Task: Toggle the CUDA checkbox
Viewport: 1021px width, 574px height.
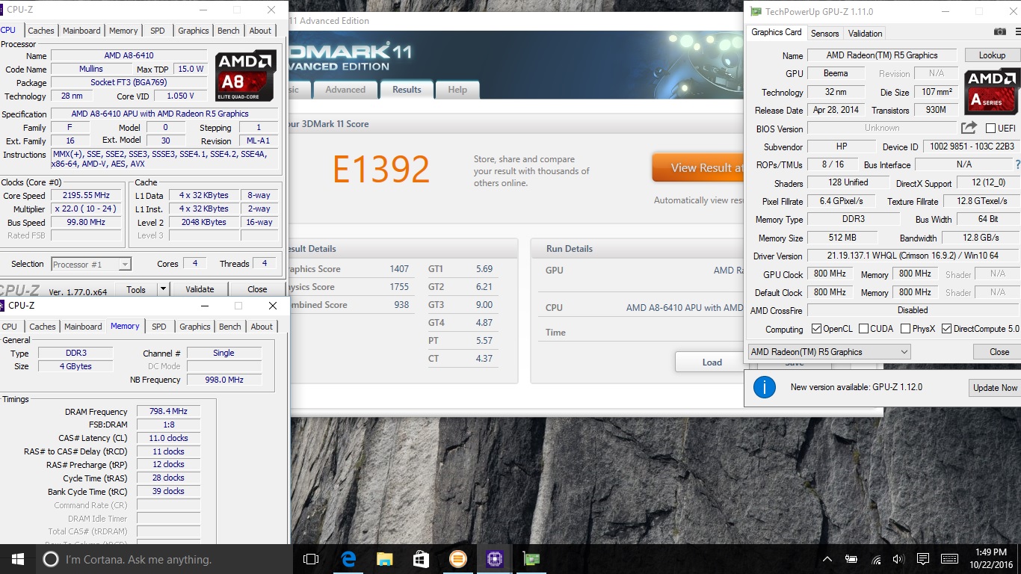Action: tap(863, 329)
